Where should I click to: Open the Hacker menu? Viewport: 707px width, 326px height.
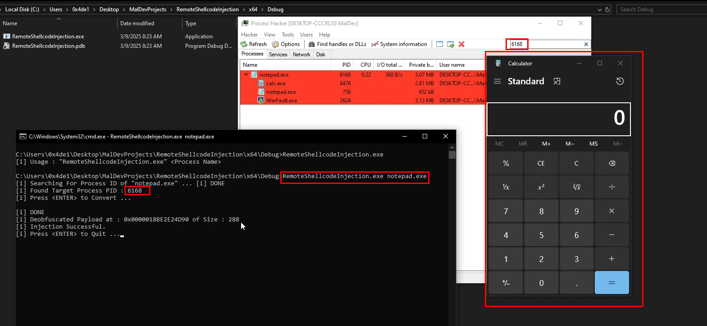pyautogui.click(x=250, y=35)
